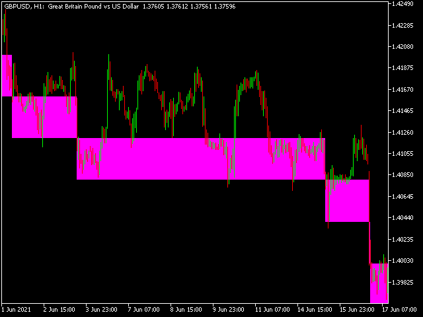Click the 2 Jun 15:00 time label
The width and height of the screenshot is (423, 317).
point(59,309)
